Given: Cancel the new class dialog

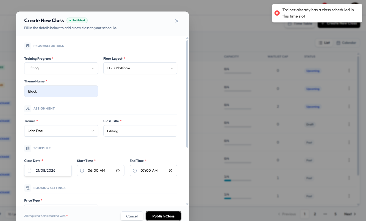Looking at the screenshot, I should pos(132,216).
